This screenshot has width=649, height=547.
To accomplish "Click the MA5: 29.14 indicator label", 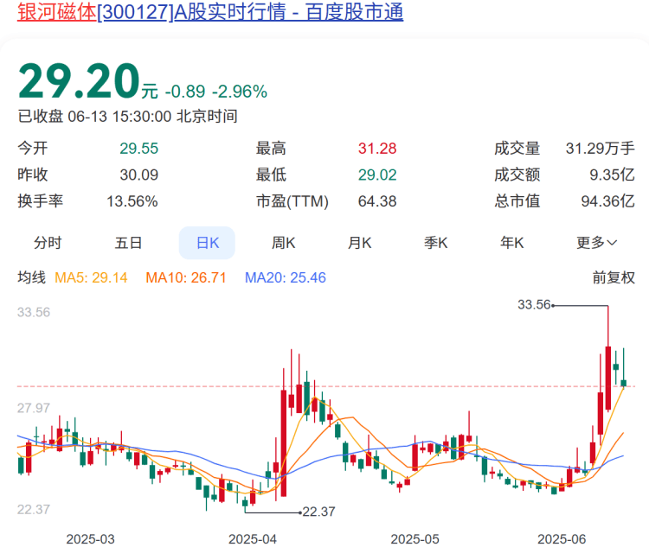I will [x=91, y=277].
